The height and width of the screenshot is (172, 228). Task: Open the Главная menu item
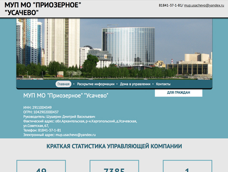(64, 84)
